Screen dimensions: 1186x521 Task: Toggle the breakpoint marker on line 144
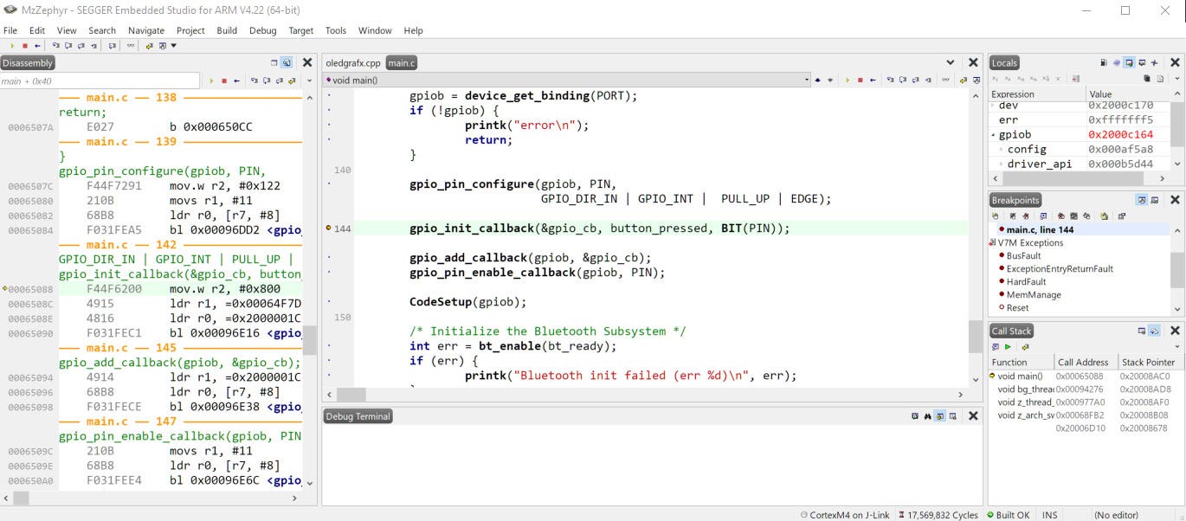tap(328, 228)
